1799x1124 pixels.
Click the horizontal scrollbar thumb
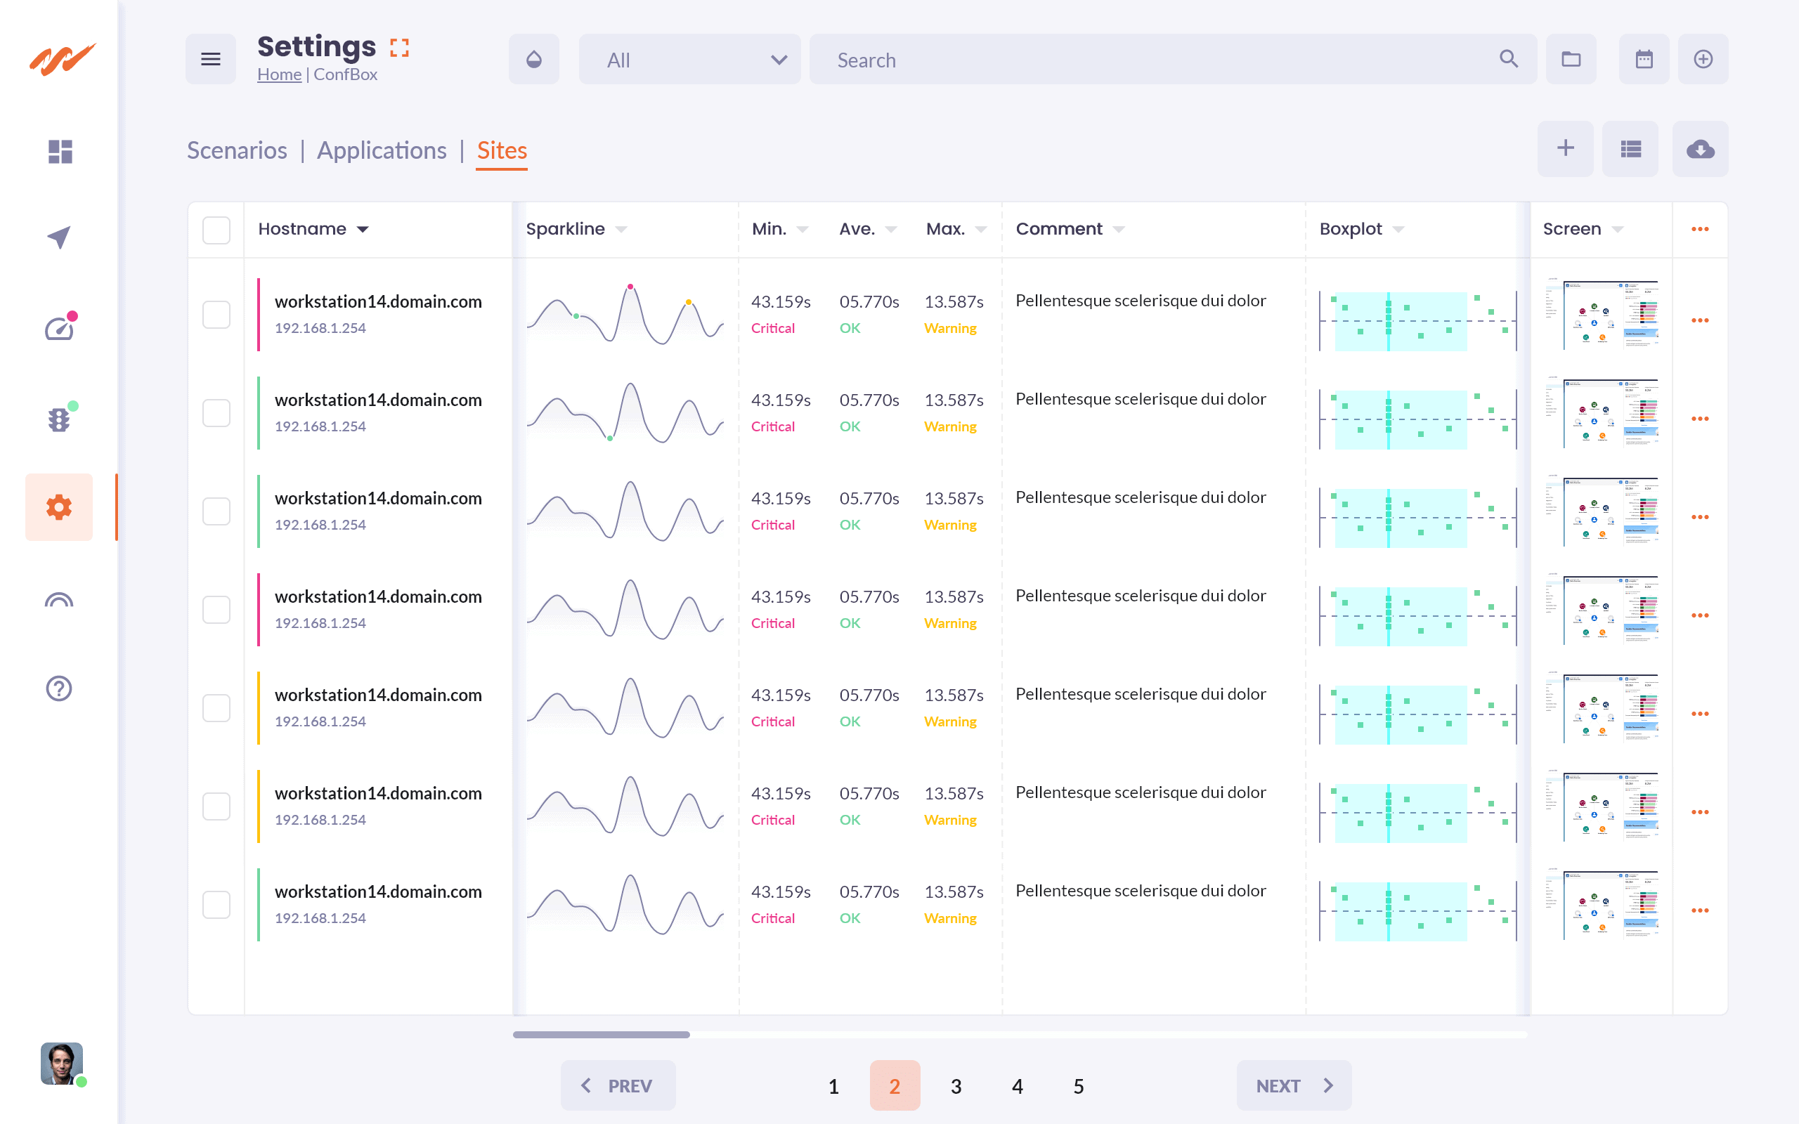click(x=601, y=1034)
